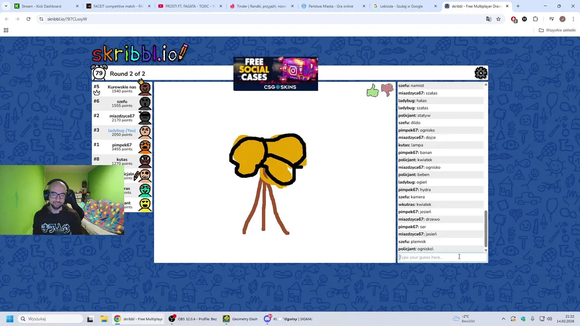Click the chat scrollbar thumb
Viewport: 580px width, 326px height.
click(486, 229)
